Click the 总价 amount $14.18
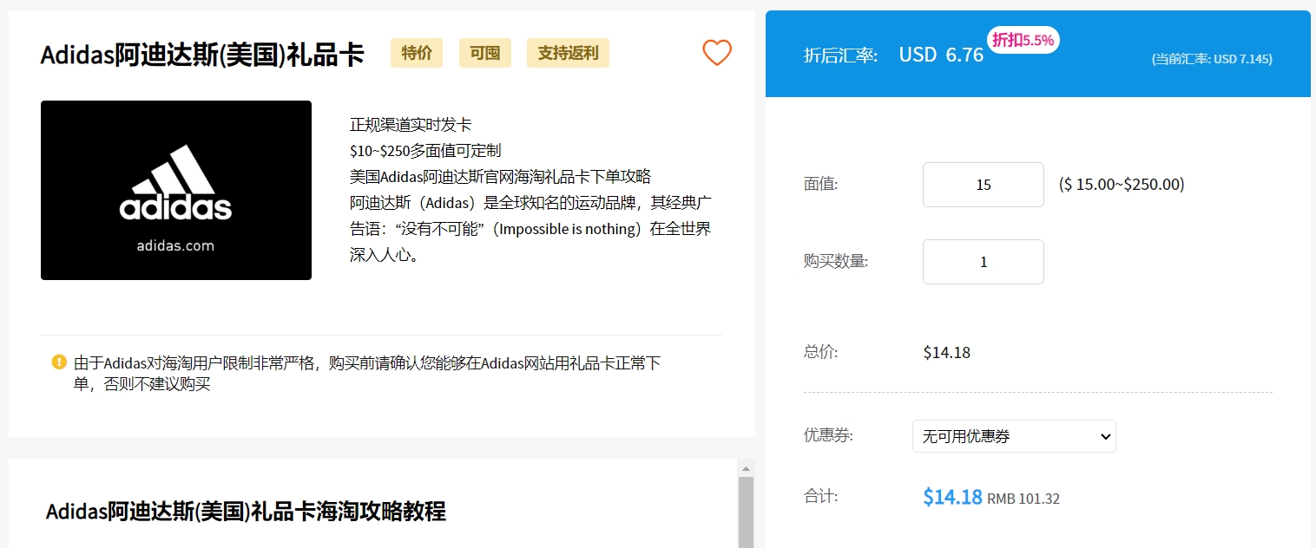Viewport: 1316px width, 548px height. point(947,353)
